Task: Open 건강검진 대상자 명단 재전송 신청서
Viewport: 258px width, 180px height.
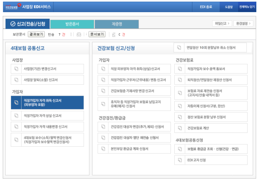Action: (x=134, y=138)
